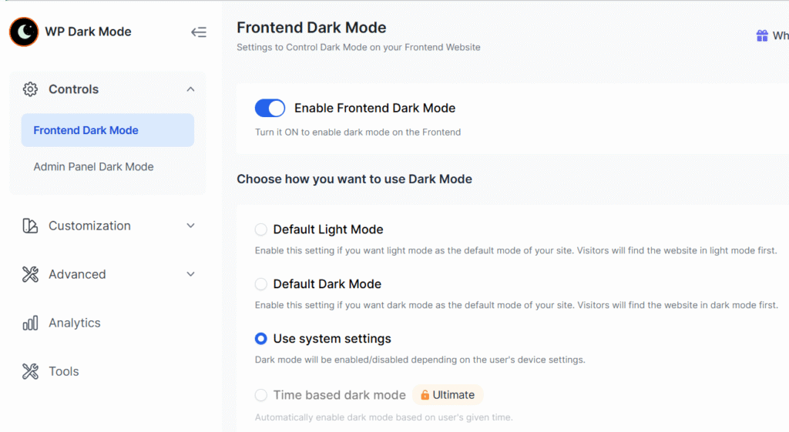Open Frontend Dark Mode menu item
Viewport: 789px width, 432px height.
[x=86, y=130]
